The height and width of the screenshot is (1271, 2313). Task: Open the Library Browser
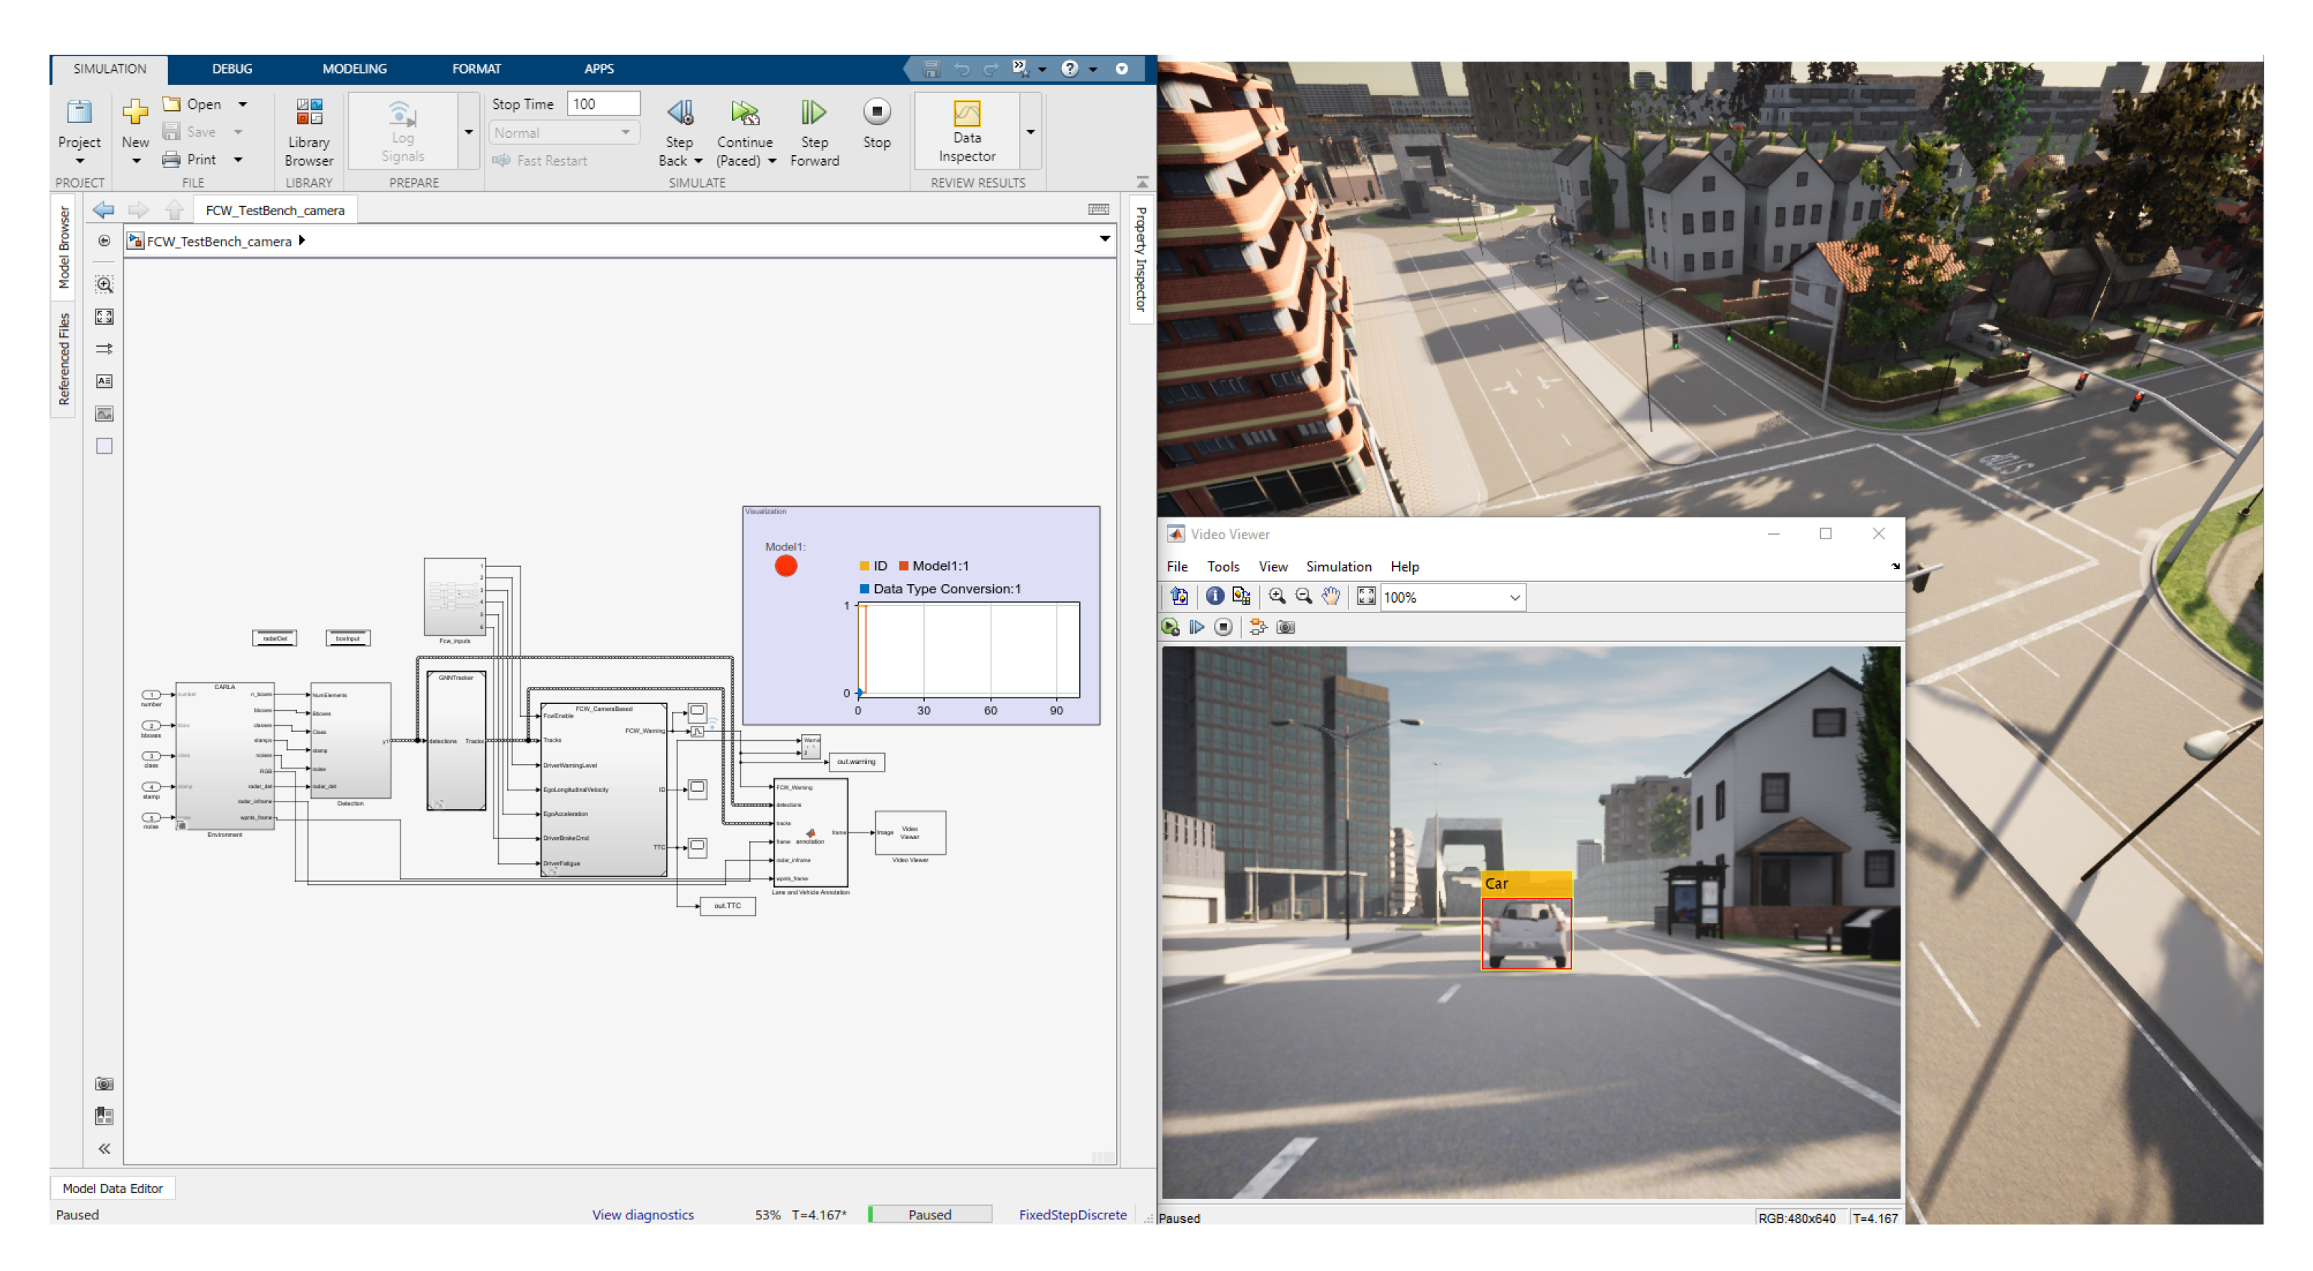(308, 131)
